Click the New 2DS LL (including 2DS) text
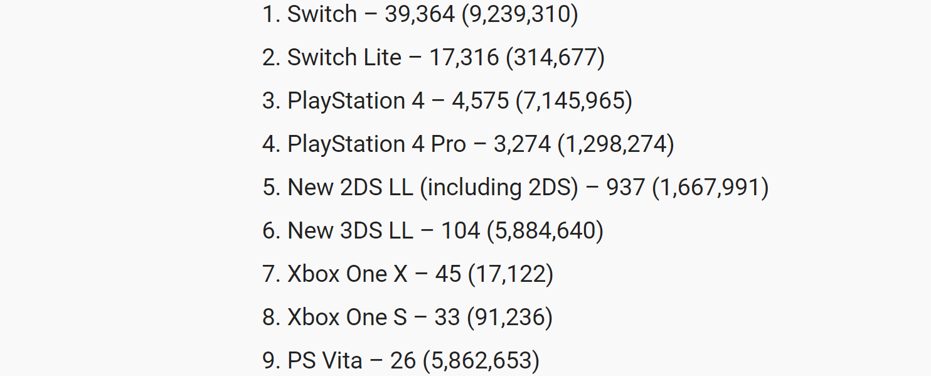 coord(433,188)
